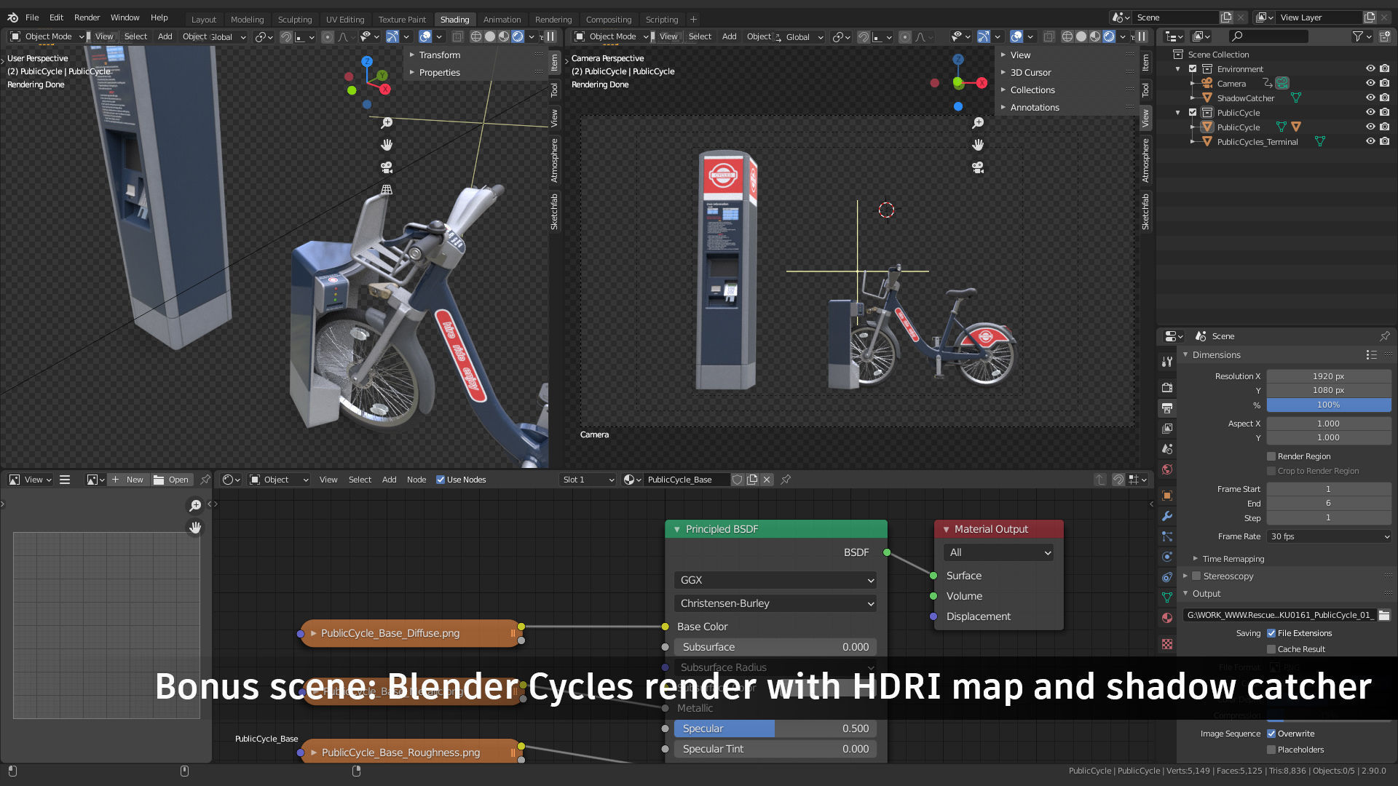Adjust the Subsurface value slider
The image size is (1398, 786).
pos(775,647)
